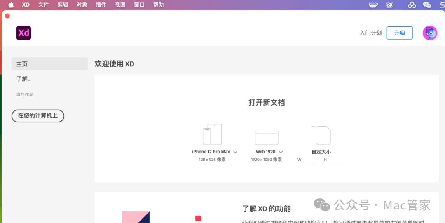Screen dimensions: 445x223
Task: Click the Creative Cloud menu bar icon
Action: coord(389,5)
